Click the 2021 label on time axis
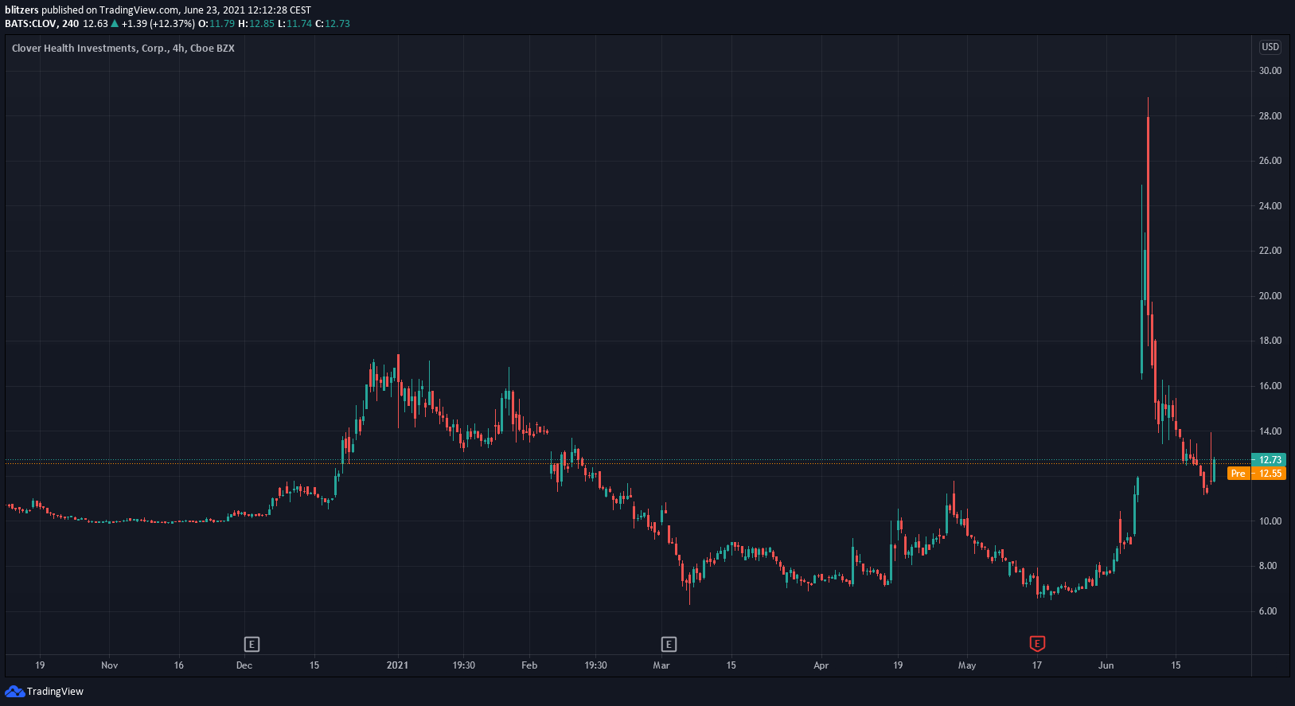The height and width of the screenshot is (706, 1295). (x=397, y=665)
